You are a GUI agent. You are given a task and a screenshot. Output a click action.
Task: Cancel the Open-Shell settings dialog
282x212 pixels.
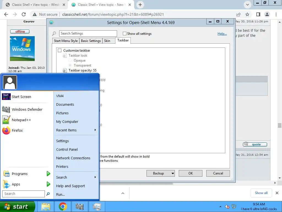pos(218,173)
